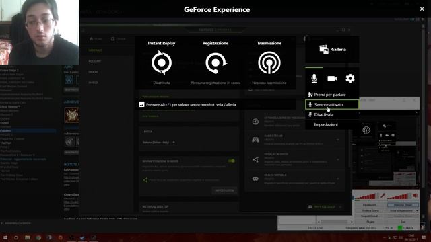Screen dimensions: 431x242
Task: Click the achievement thumbnail in Steam
Action: click(x=71, y=115)
